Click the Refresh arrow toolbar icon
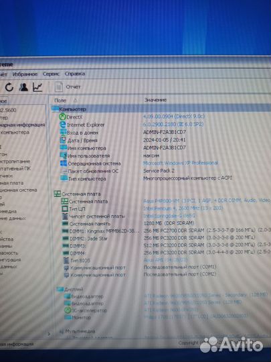Screen dimensions: 271x362 9,87
